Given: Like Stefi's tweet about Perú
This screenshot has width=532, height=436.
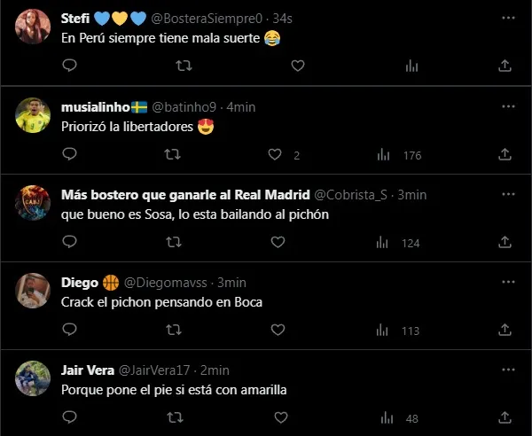Looking at the screenshot, I should 298,66.
